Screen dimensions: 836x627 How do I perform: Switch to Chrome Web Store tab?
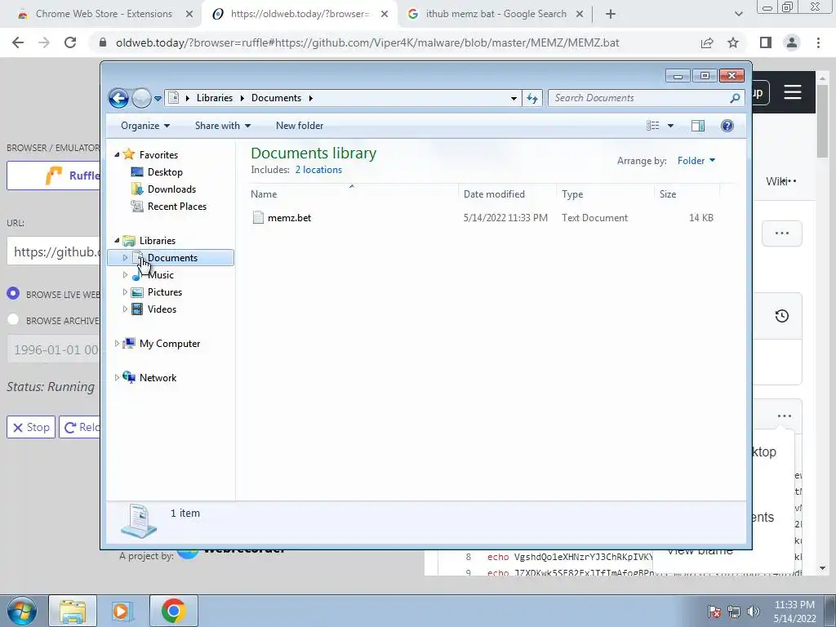click(x=104, y=14)
